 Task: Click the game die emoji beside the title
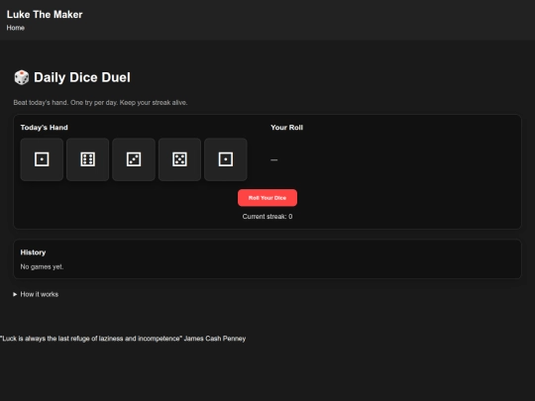(x=22, y=77)
